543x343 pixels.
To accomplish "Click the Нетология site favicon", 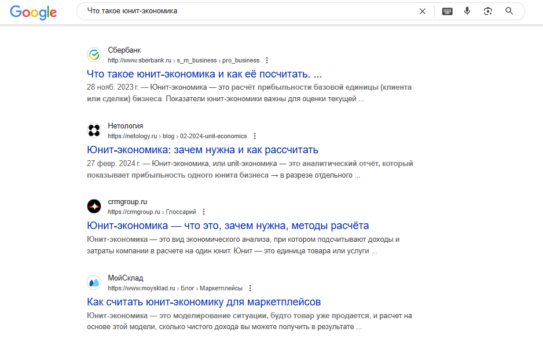I will click(x=94, y=130).
